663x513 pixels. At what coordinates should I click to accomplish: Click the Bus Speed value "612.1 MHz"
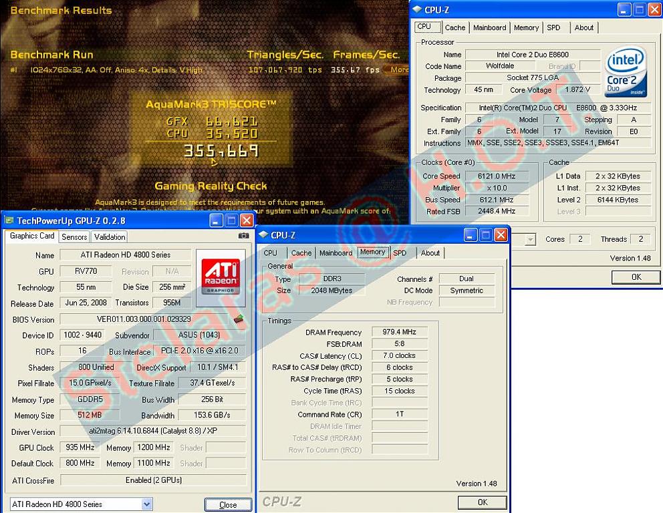(497, 200)
